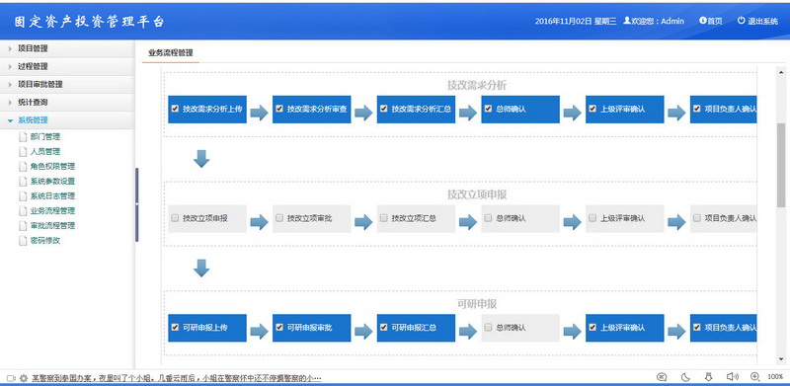
Task: Click the document icon beside 业务流程管理
Action: (x=23, y=211)
